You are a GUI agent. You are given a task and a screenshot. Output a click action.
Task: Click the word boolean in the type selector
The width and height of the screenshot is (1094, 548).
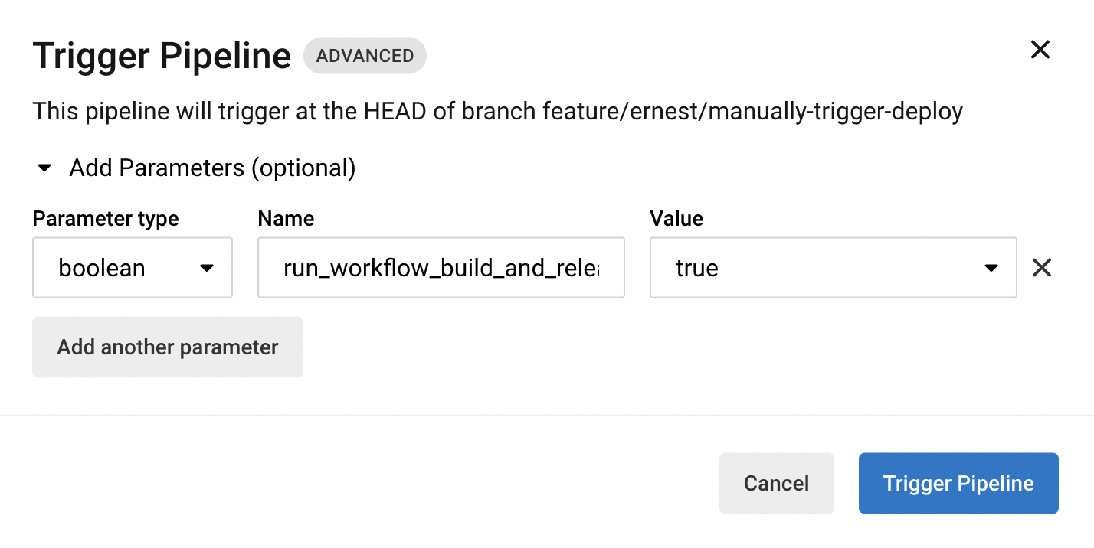(x=102, y=268)
